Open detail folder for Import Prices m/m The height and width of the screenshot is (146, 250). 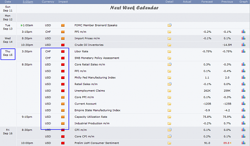(169, 38)
